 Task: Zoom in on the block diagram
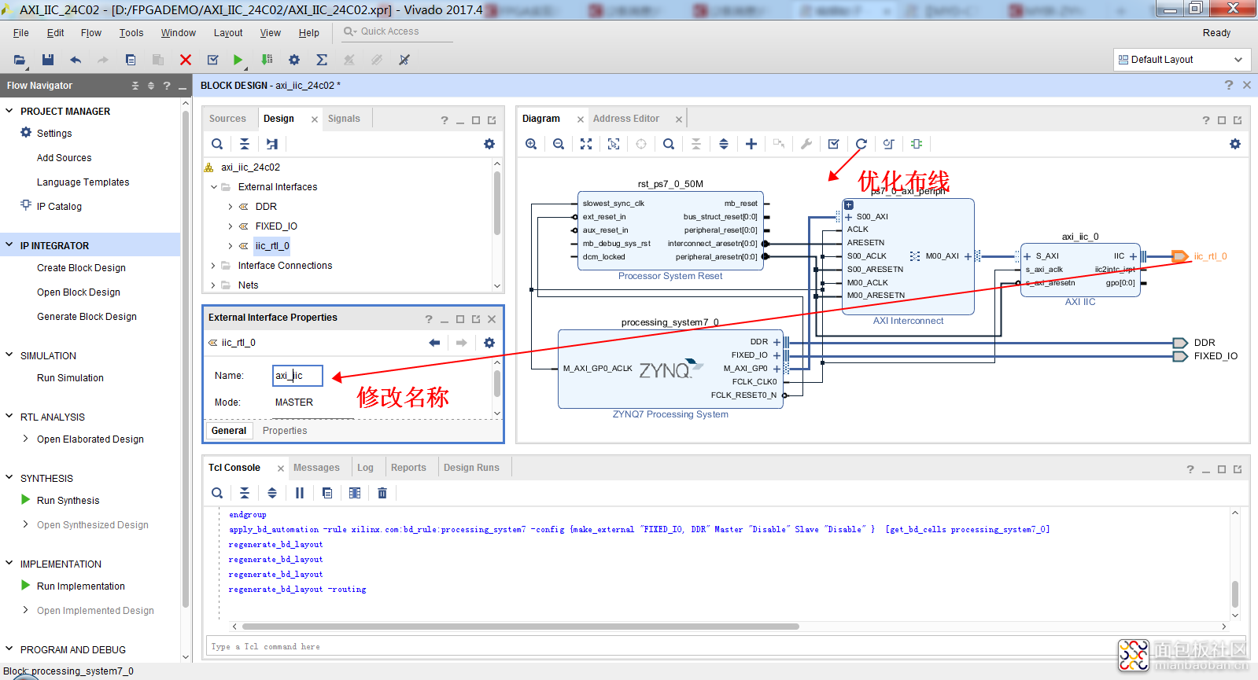pos(532,144)
